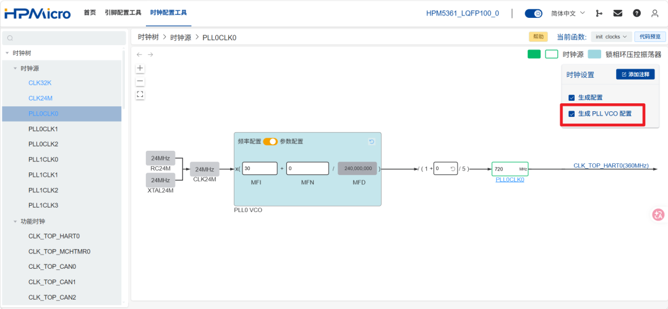The width and height of the screenshot is (668, 309).
Task: Toggle frequency/parameter configuration switch
Action: click(270, 142)
